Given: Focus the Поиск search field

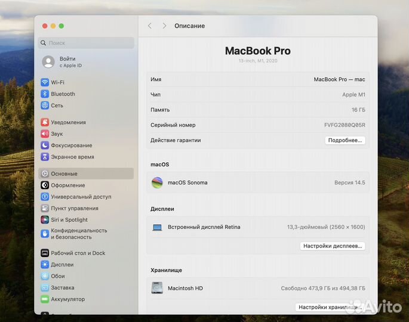Looking at the screenshot, I should [87, 43].
